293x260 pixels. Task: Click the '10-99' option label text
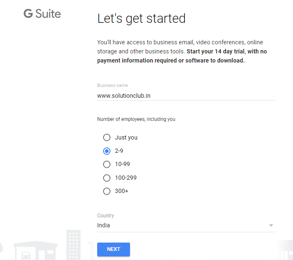(x=122, y=164)
